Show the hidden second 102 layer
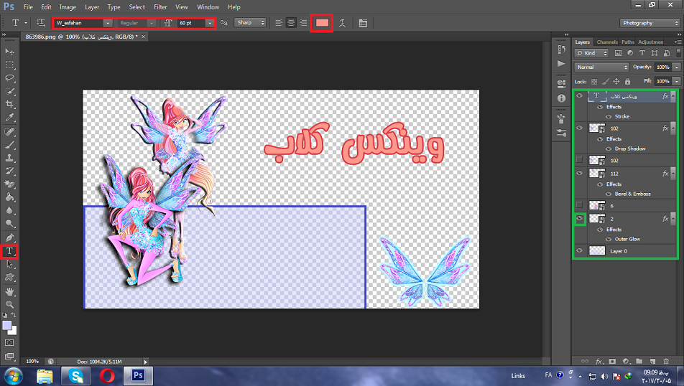This screenshot has width=684, height=386. pos(579,160)
